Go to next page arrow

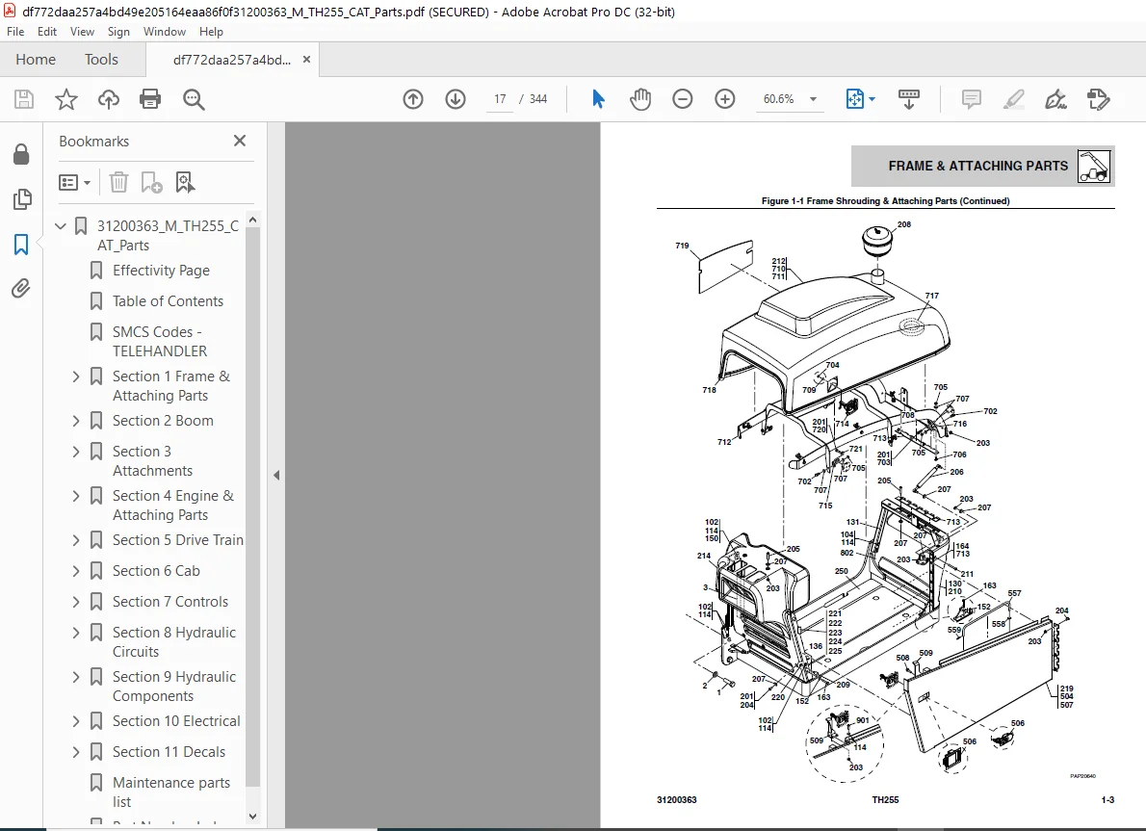point(456,98)
